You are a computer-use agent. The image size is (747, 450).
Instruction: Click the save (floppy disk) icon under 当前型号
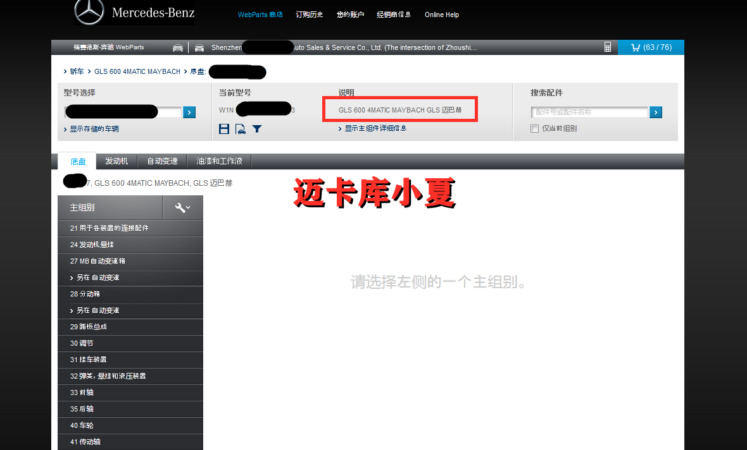pos(223,129)
